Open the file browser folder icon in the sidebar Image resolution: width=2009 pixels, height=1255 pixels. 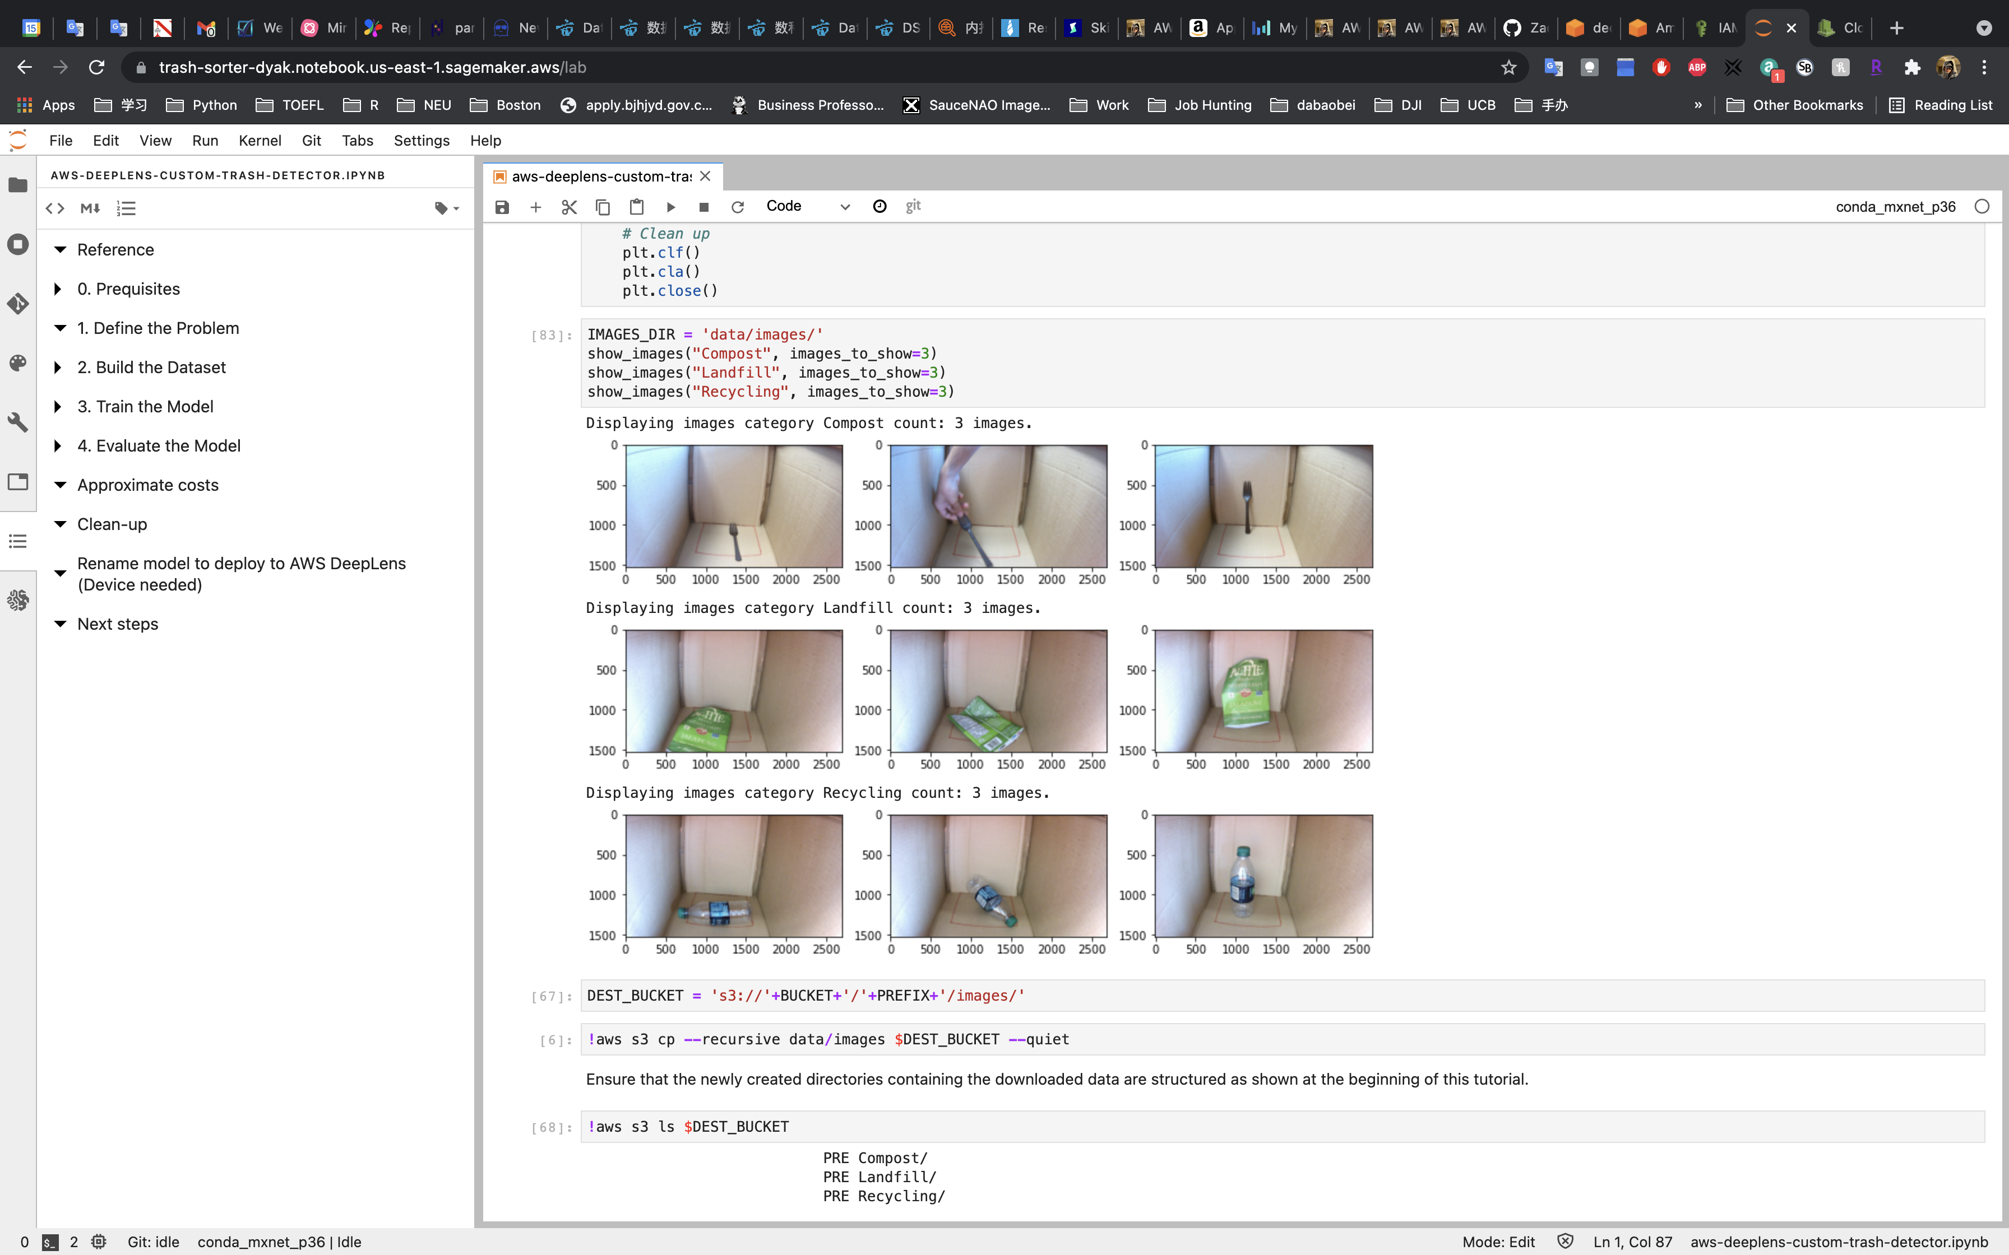[17, 185]
